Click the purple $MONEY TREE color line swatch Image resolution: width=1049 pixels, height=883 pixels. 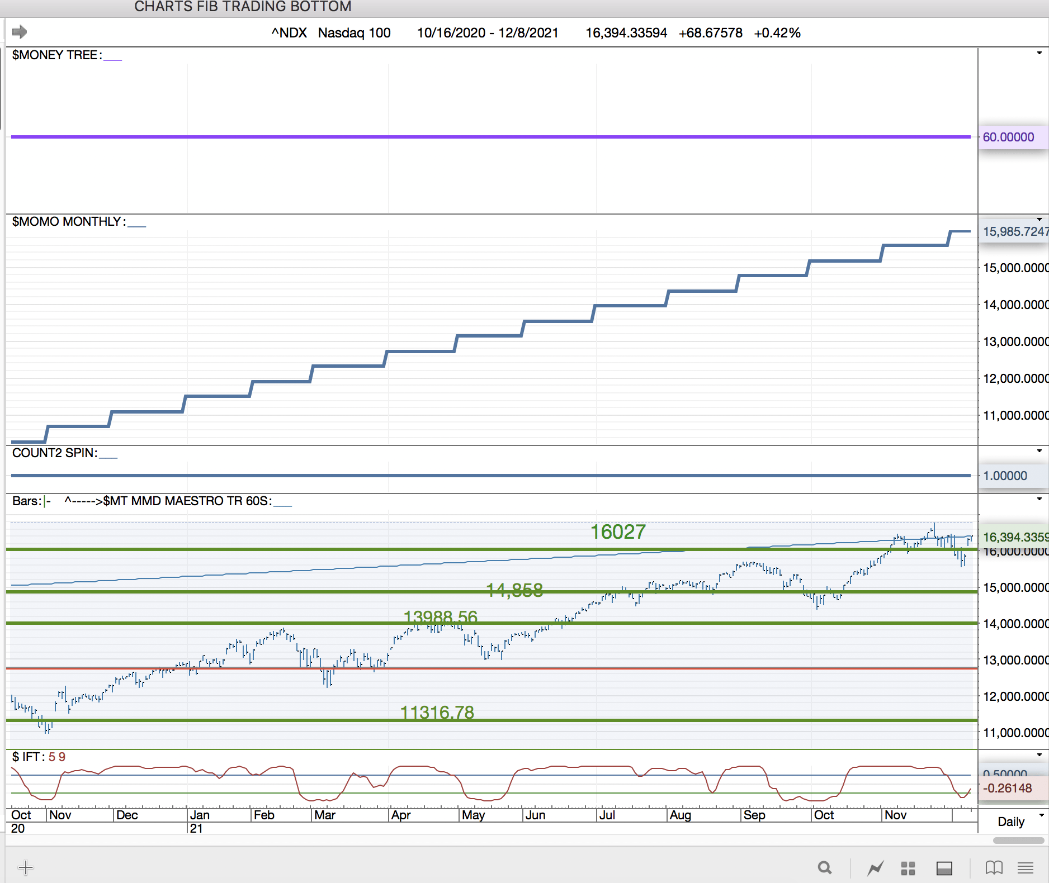tap(112, 59)
